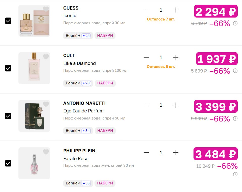
Task: Open Ego Eau de Parfum product page
Action: point(83,111)
